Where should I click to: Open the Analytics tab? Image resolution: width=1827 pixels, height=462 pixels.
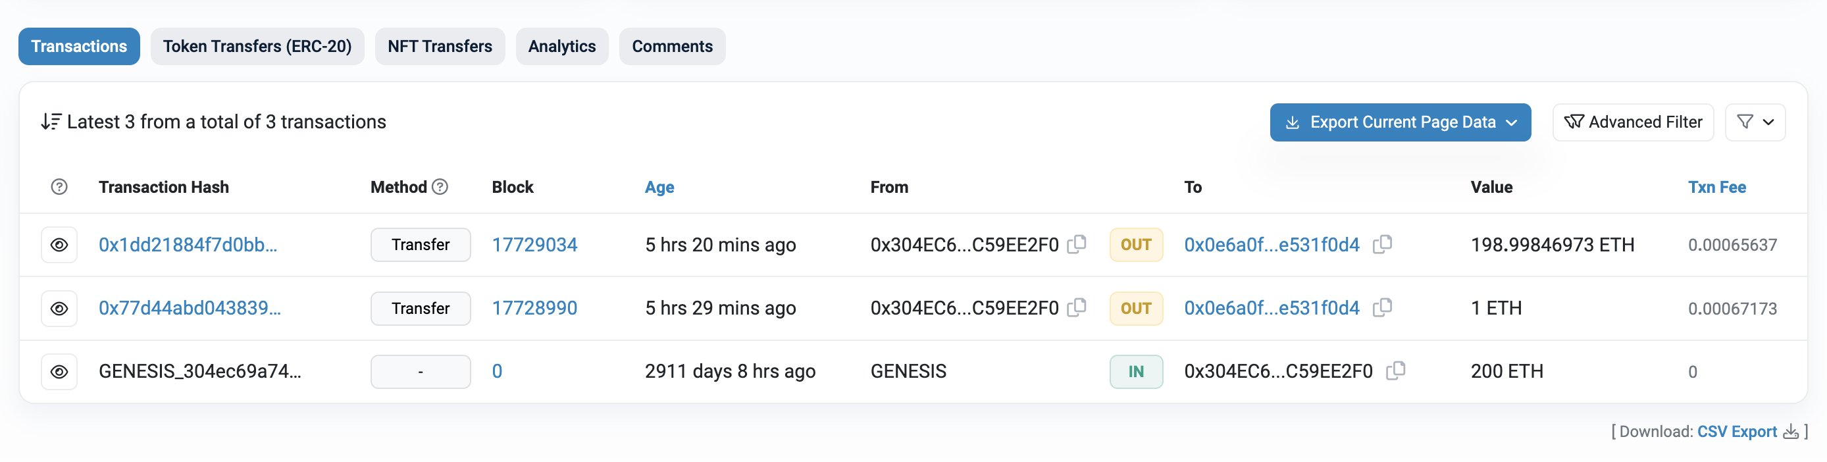tap(561, 45)
